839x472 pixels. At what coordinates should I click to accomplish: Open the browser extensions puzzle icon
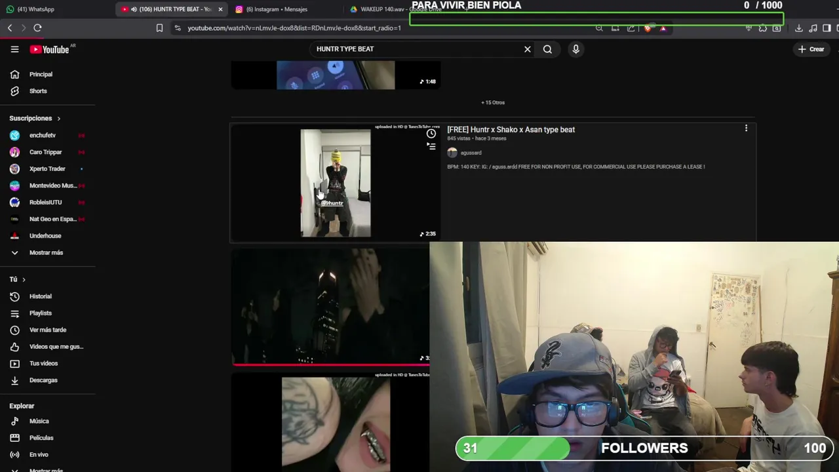[763, 28]
